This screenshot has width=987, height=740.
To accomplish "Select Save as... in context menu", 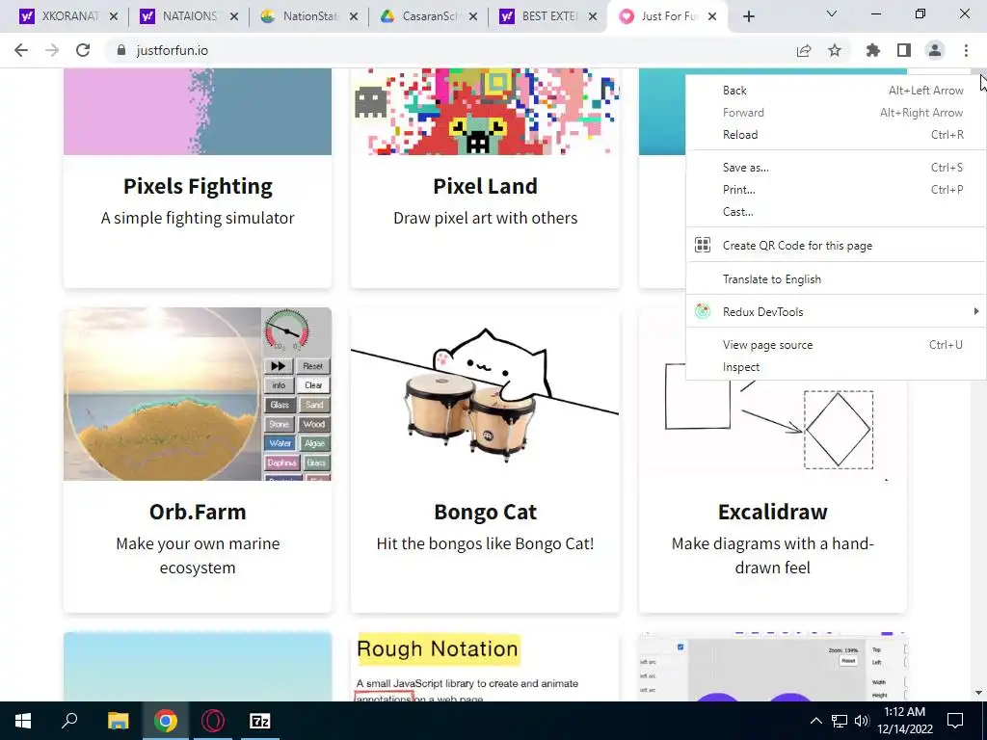I will pyautogui.click(x=836, y=168).
